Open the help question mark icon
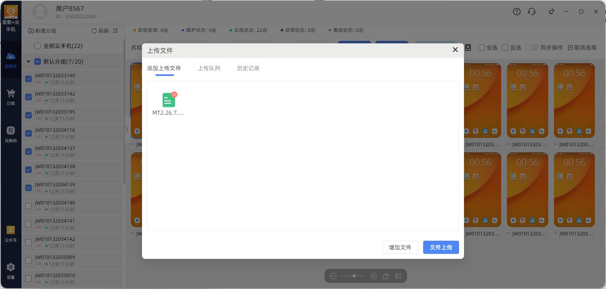 pos(517,12)
